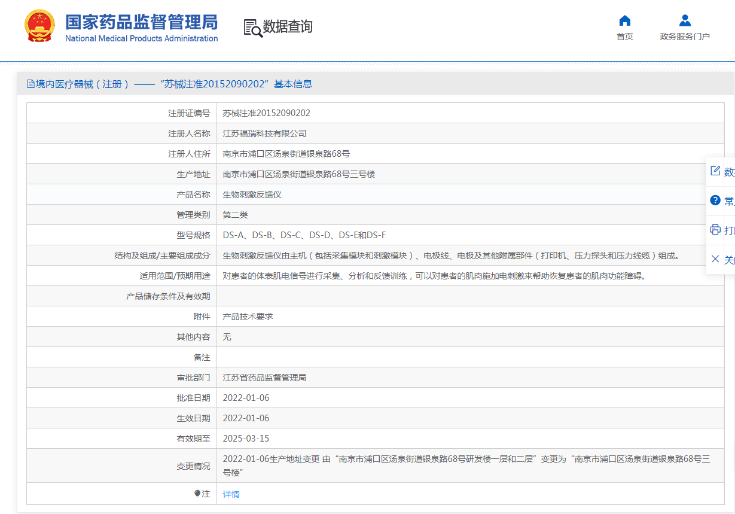The width and height of the screenshot is (735, 514).
Task: Click the printer icon in side panel
Action: 715,230
